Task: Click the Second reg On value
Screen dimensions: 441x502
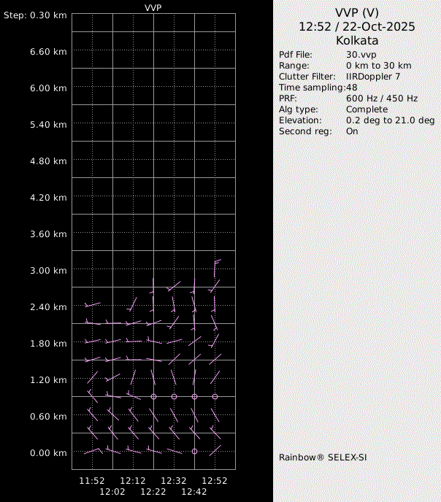Action: pos(352,131)
